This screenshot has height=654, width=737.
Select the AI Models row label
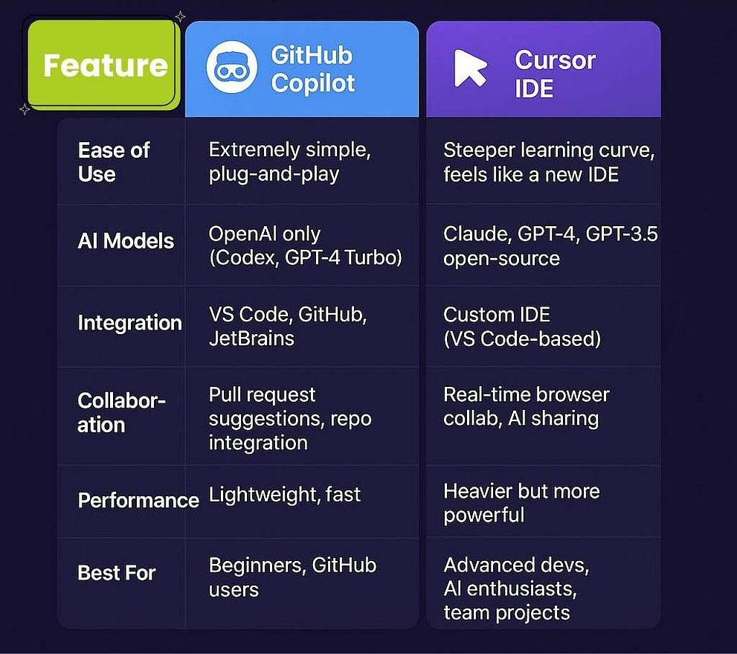point(126,241)
